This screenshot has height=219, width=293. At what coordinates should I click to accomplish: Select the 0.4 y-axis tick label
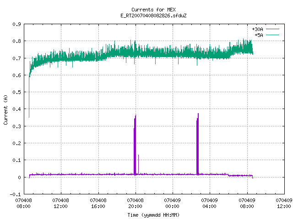[x=16, y=109]
